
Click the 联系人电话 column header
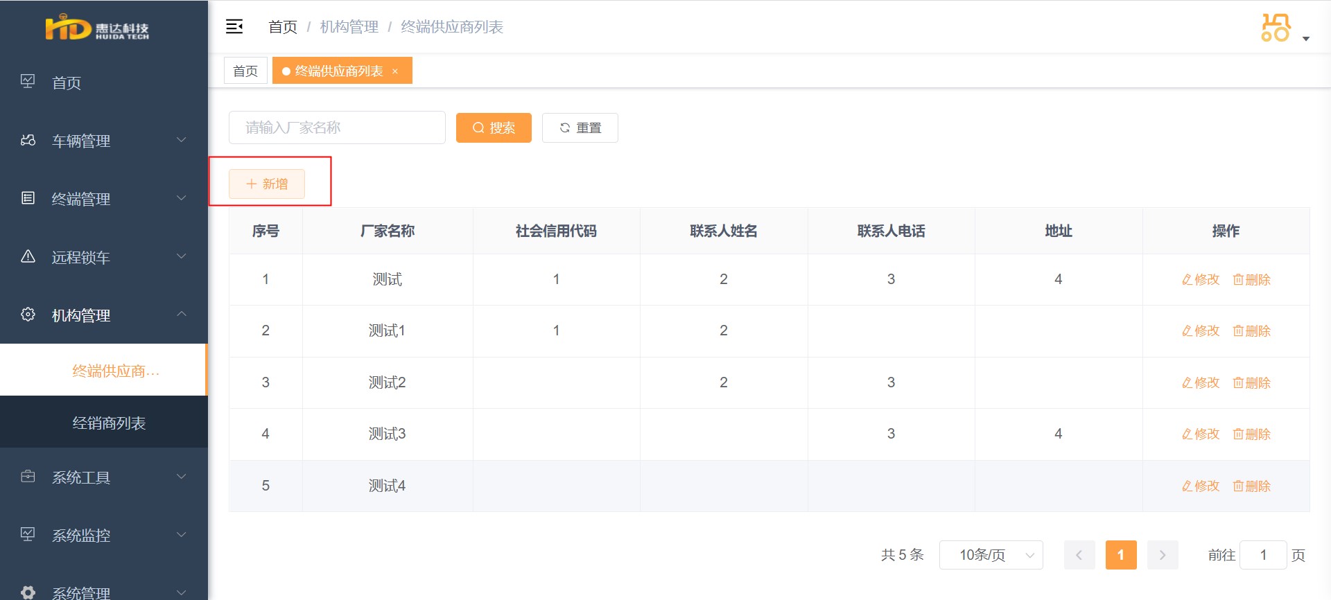891,231
